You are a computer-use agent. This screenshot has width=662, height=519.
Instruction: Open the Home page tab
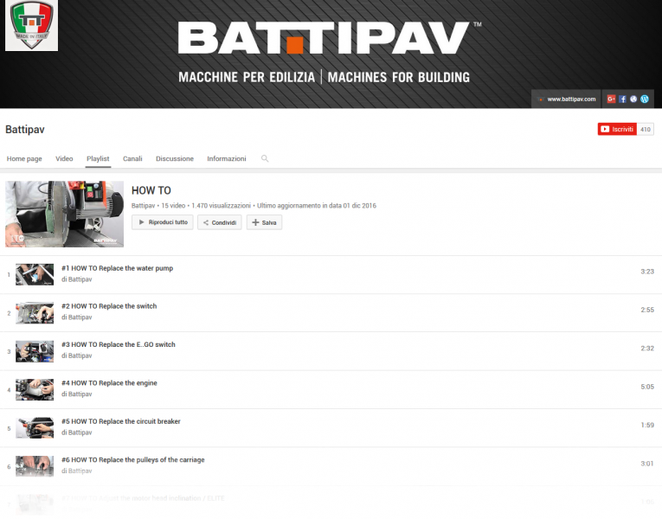pyautogui.click(x=24, y=158)
